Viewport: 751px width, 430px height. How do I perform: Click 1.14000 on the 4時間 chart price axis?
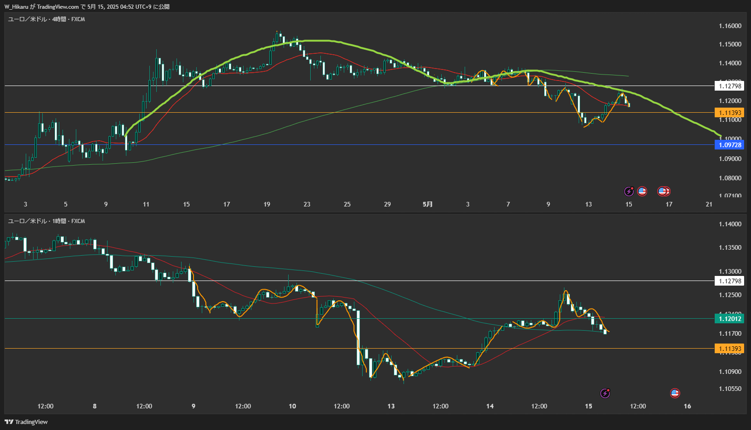coord(730,63)
